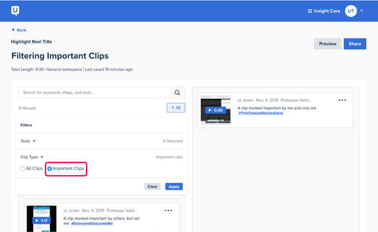Open the 0:30 clip thumbnail
378x232 pixels.
[x=215, y=110]
